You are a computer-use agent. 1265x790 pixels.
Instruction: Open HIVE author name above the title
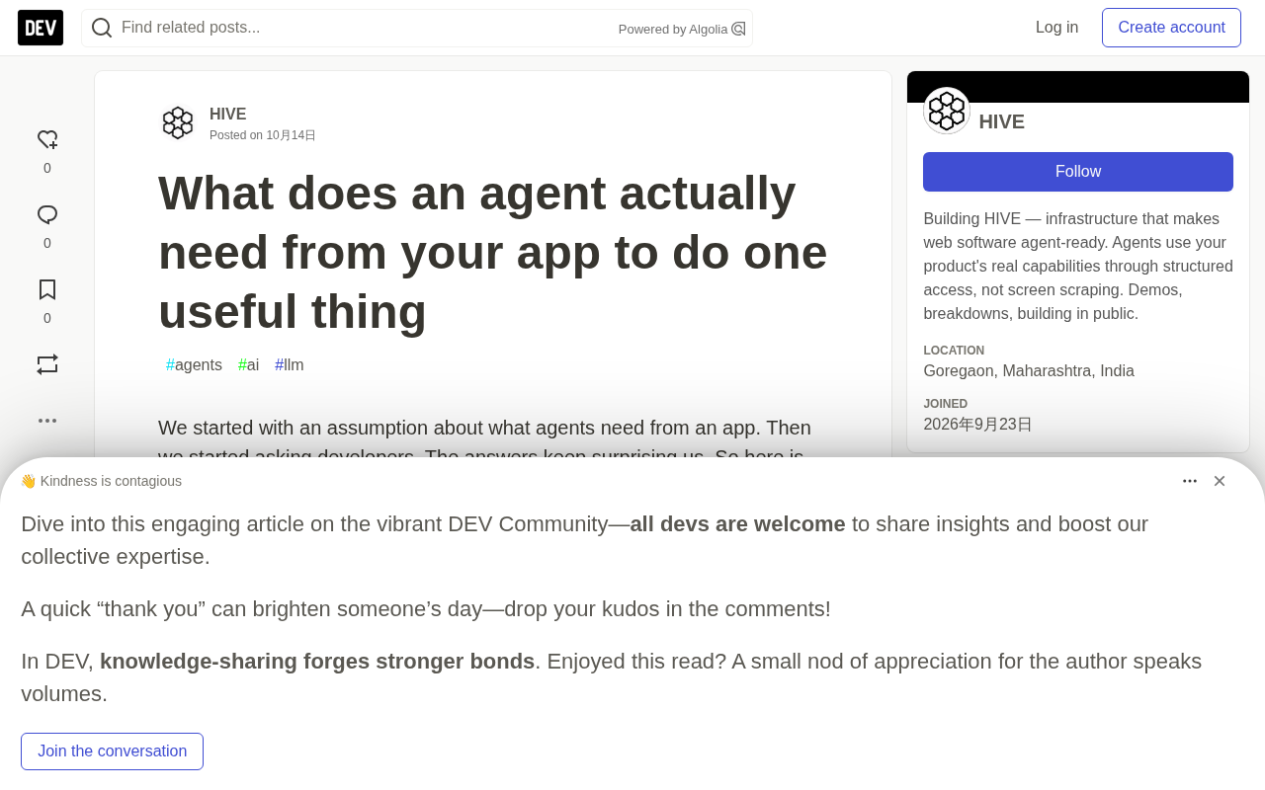227,115
